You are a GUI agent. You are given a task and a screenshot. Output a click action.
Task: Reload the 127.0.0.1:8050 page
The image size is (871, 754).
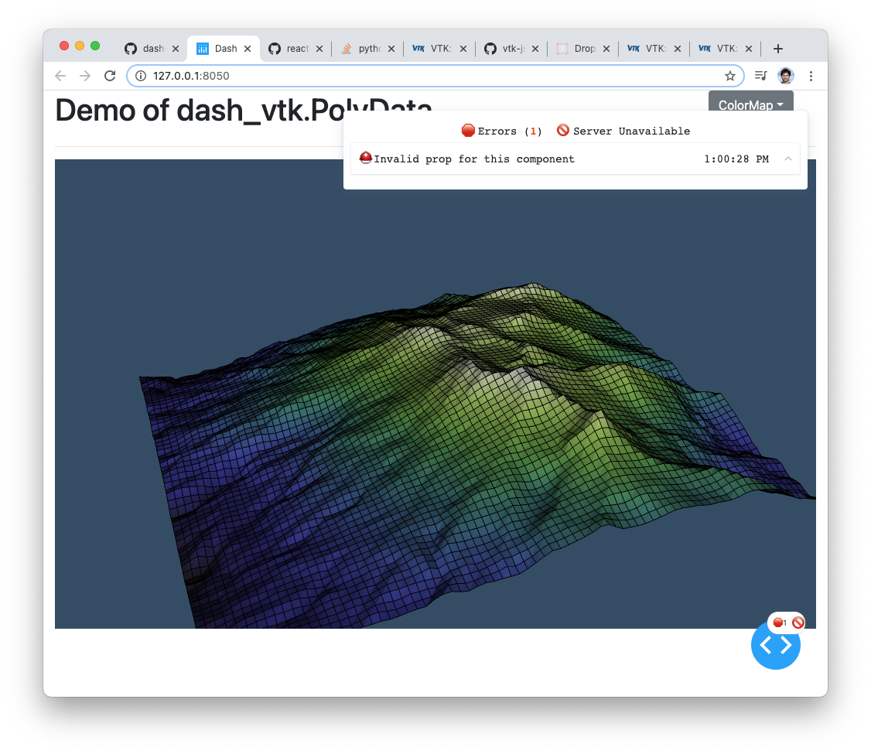(x=110, y=76)
